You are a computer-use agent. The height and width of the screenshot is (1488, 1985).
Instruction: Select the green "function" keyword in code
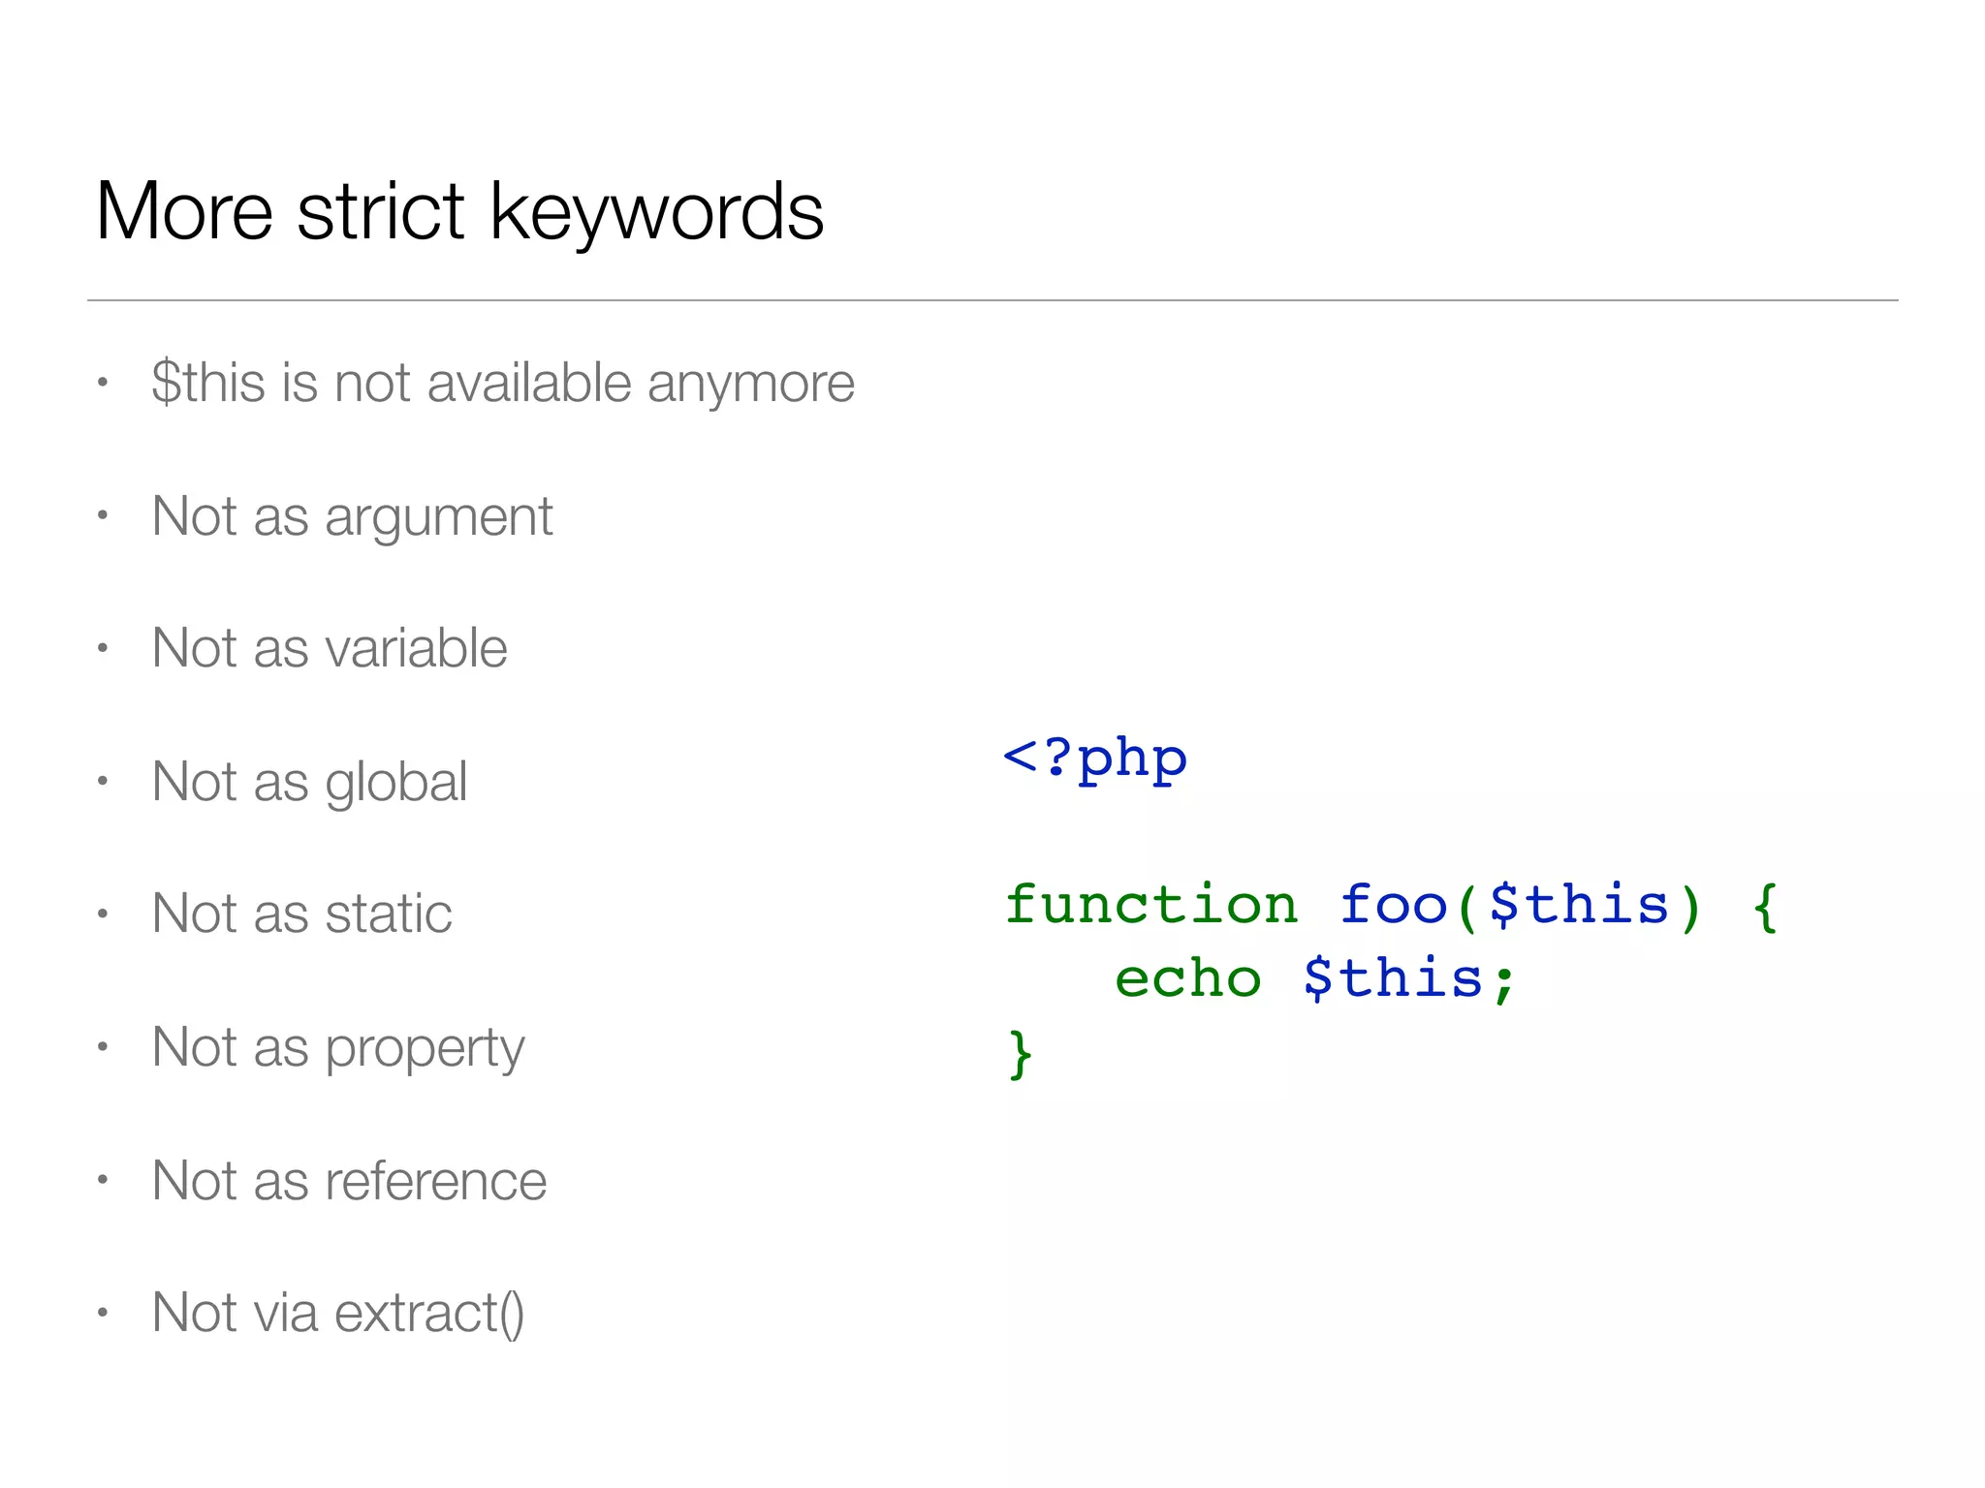click(1150, 906)
